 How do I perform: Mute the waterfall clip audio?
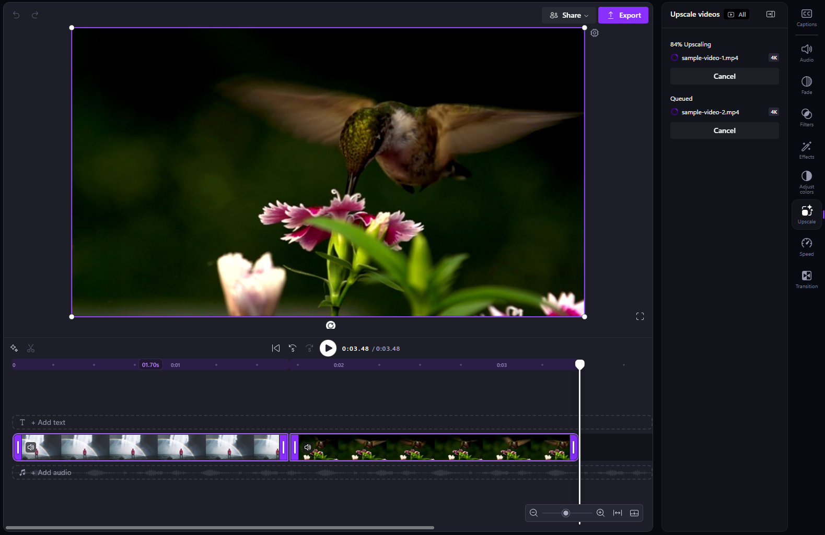tap(31, 447)
